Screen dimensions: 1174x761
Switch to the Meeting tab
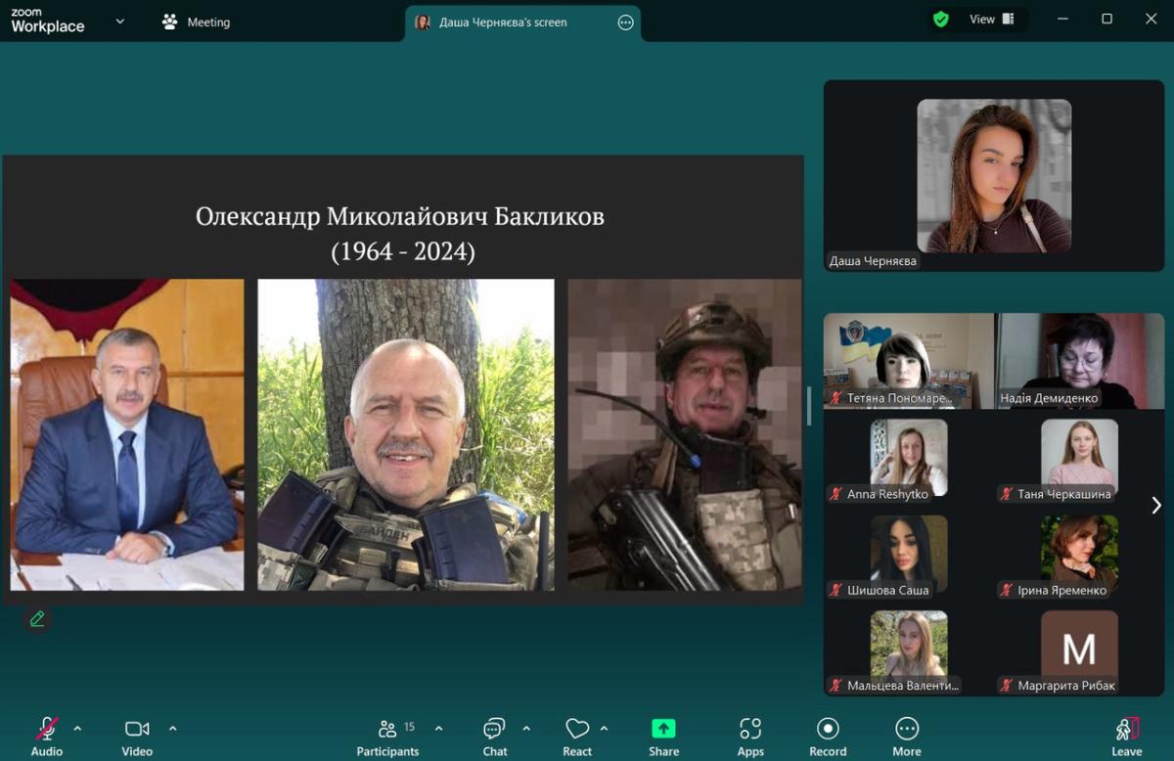click(x=197, y=22)
